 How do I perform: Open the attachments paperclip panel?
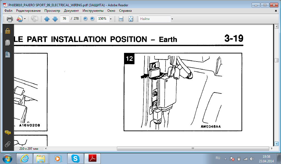click(8, 144)
